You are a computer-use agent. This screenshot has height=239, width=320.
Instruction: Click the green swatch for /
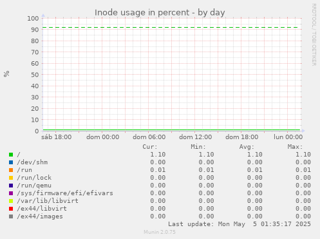tap(11, 155)
